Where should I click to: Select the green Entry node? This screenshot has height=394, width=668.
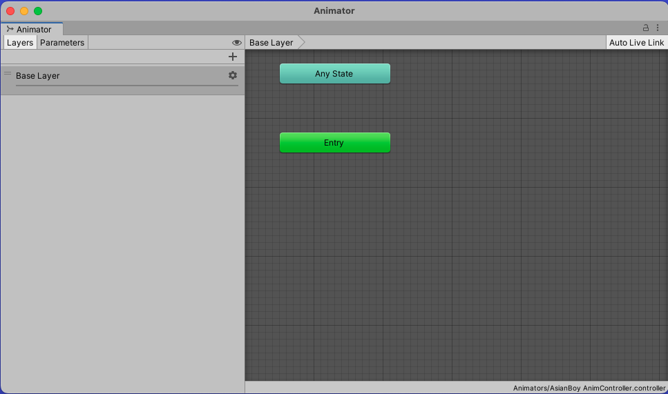tap(334, 143)
